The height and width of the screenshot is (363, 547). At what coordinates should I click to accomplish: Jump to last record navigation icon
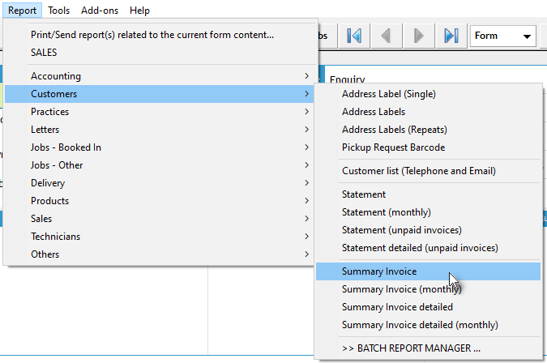[x=451, y=36]
